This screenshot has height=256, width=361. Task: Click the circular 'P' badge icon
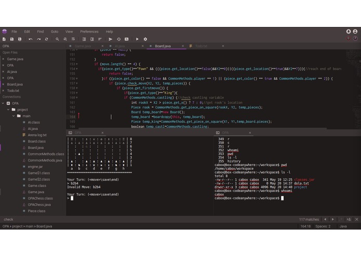click(x=355, y=38)
